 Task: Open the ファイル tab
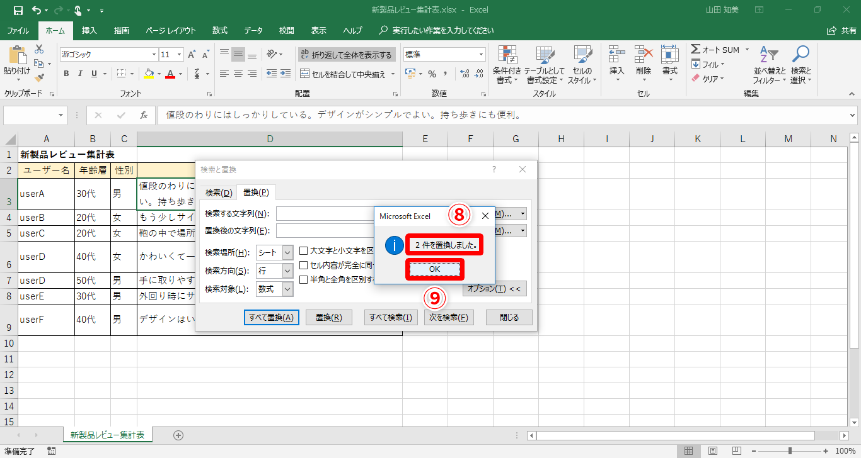point(18,30)
